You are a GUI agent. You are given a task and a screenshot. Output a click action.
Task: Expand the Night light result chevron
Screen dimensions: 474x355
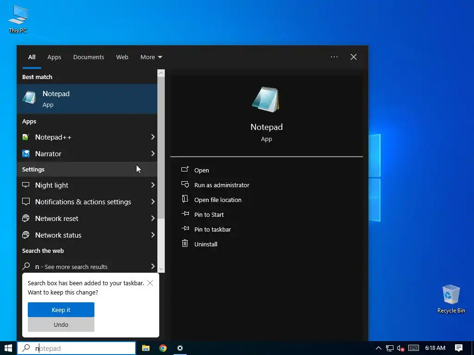tap(153, 185)
